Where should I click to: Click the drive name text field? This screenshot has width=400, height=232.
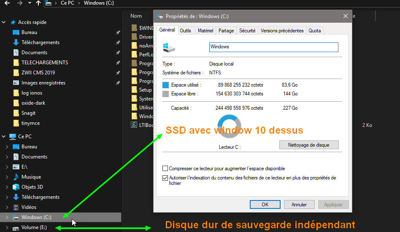coord(273,47)
